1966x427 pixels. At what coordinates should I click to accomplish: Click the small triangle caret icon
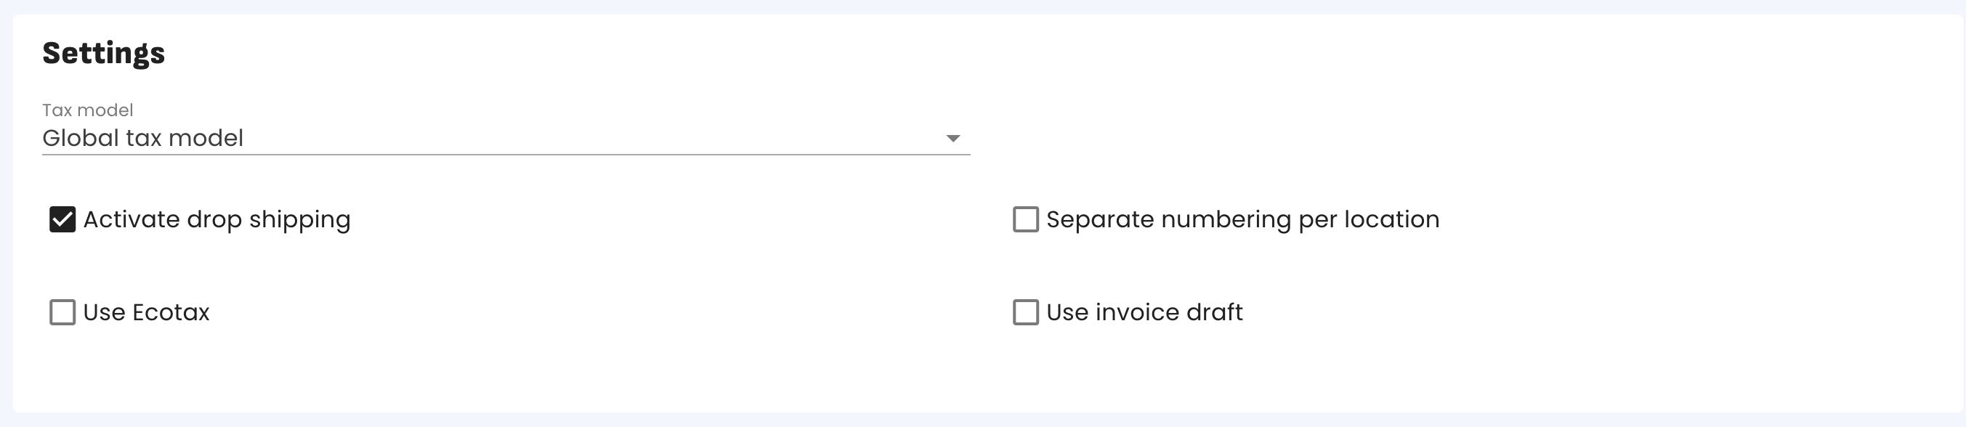point(952,139)
